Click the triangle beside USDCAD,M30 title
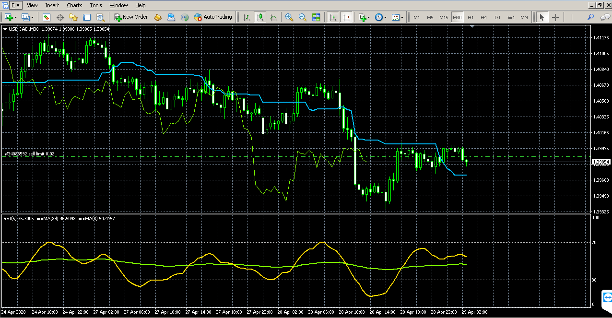This screenshot has width=612, height=318. pyautogui.click(x=5, y=29)
